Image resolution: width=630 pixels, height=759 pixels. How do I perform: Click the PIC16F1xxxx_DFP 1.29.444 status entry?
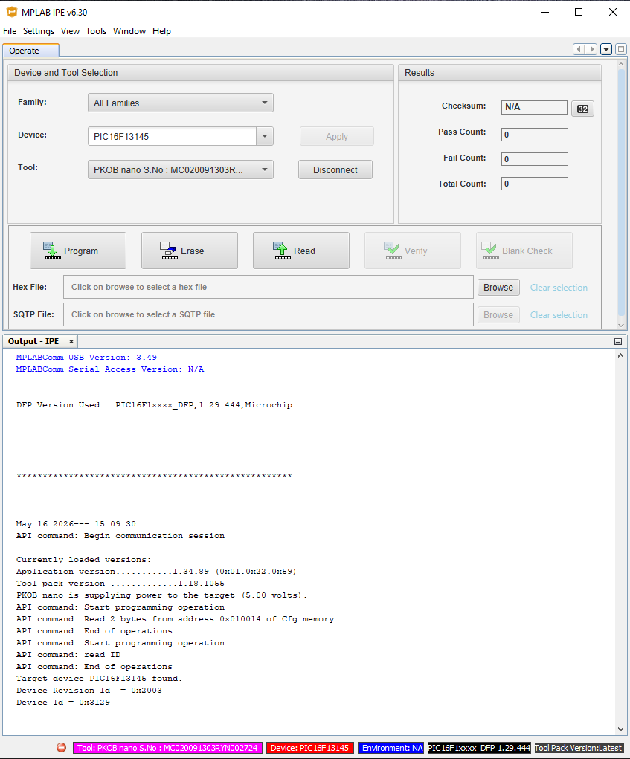(x=479, y=748)
